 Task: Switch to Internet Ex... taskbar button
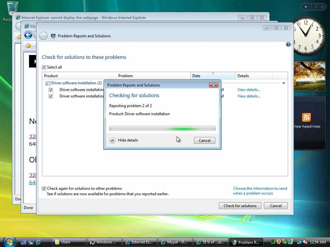click(x=140, y=242)
